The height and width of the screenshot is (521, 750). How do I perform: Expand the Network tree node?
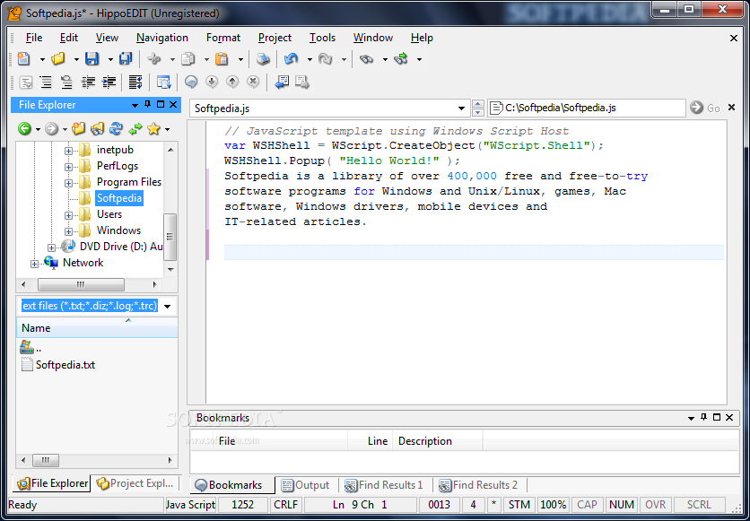pos(34,264)
